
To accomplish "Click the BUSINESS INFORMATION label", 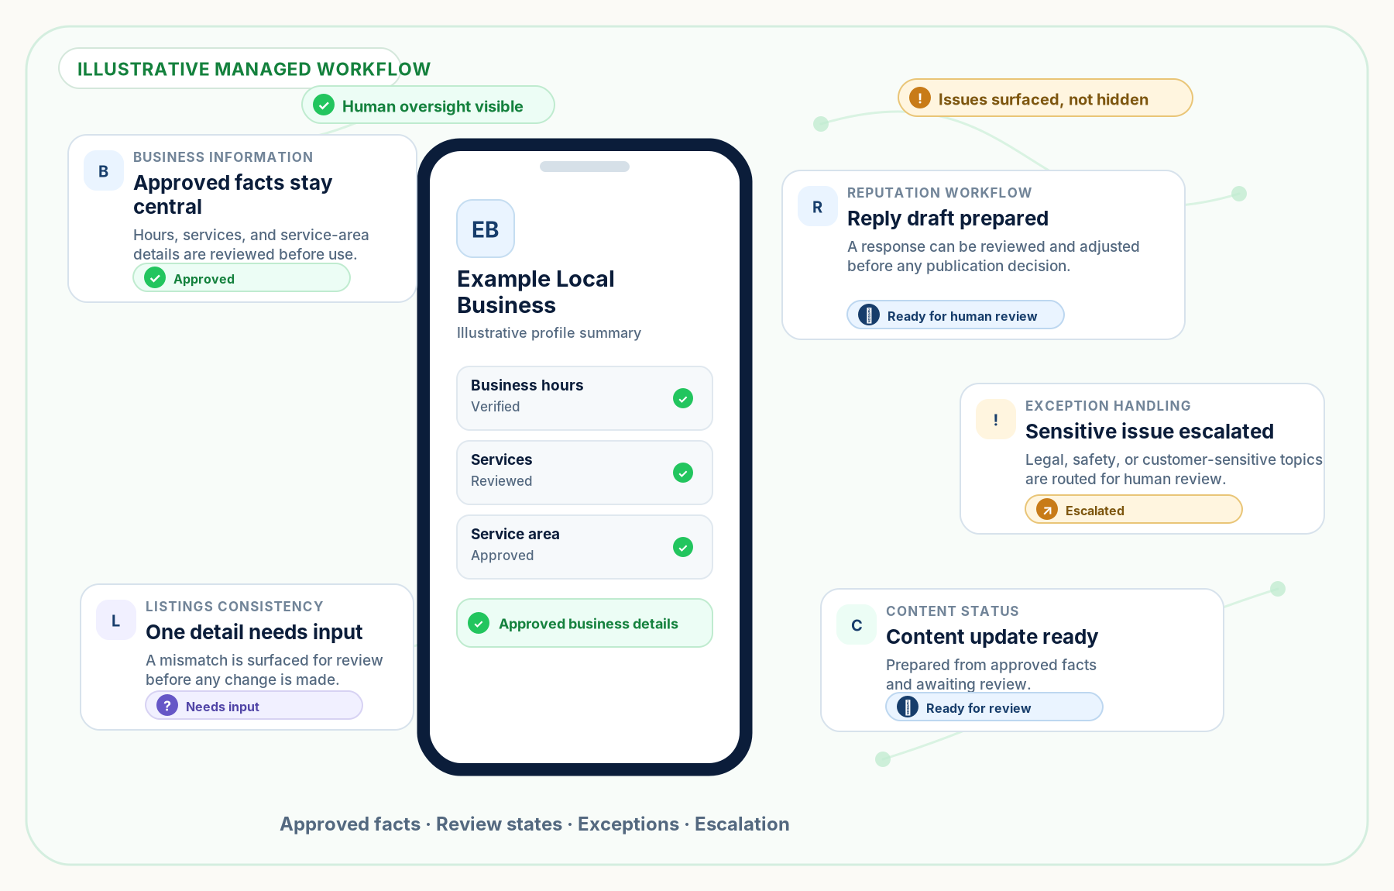I will coord(223,157).
